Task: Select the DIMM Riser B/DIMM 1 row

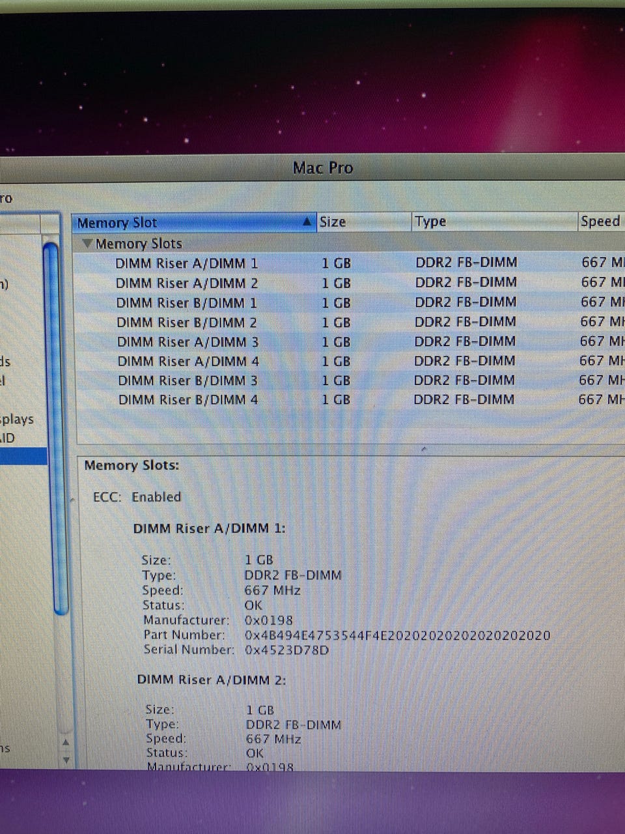Action: (349, 302)
